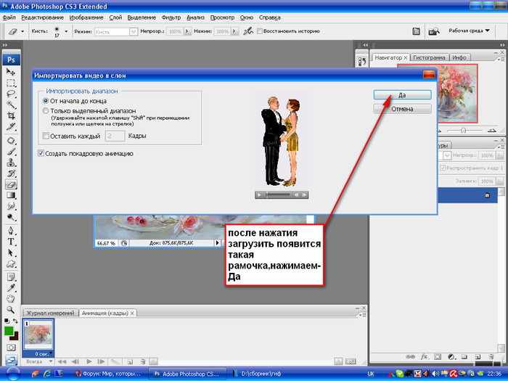Toggle 'Создать покадровую анимацию' checkbox
Screen dimensions: 508x381
click(41, 153)
